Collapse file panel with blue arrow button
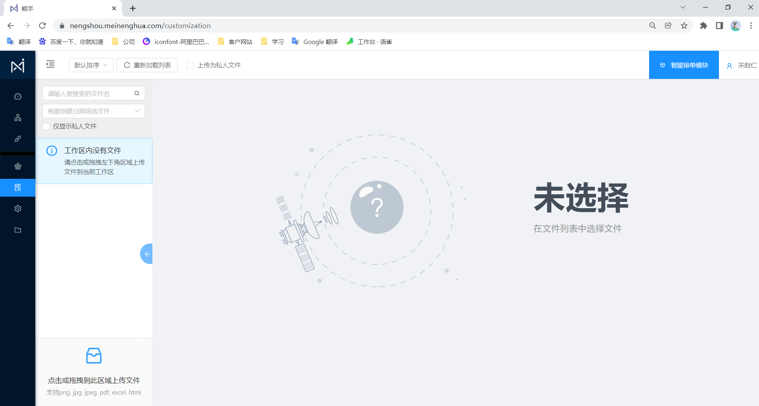Image resolution: width=759 pixels, height=406 pixels. pos(146,254)
